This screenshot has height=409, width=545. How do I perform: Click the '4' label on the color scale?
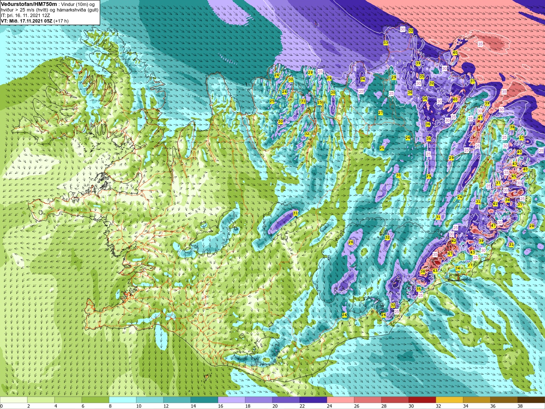[56, 406]
